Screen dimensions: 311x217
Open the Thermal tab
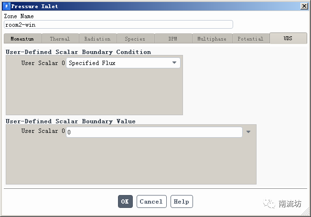tap(60, 39)
